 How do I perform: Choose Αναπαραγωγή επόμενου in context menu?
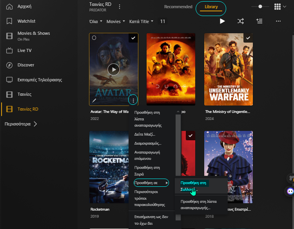click(x=152, y=156)
